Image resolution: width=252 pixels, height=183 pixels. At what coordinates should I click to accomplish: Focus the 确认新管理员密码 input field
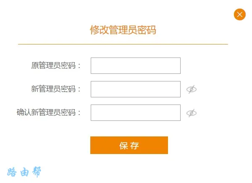[x=135, y=112]
